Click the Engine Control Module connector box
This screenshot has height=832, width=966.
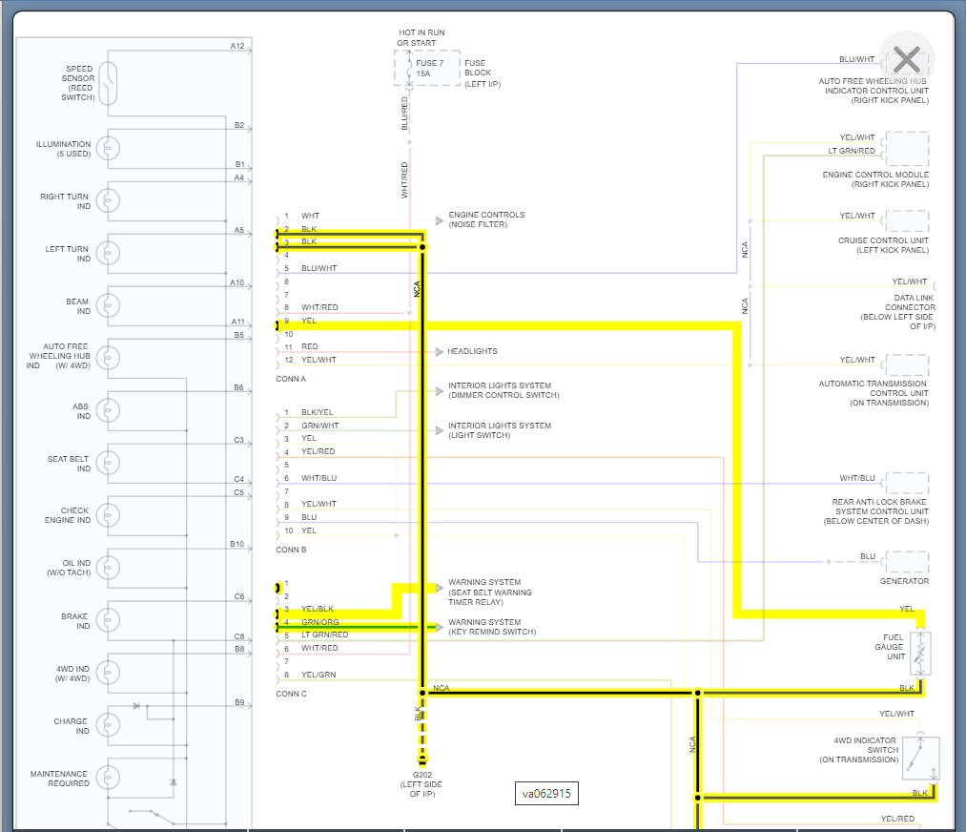coord(907,149)
